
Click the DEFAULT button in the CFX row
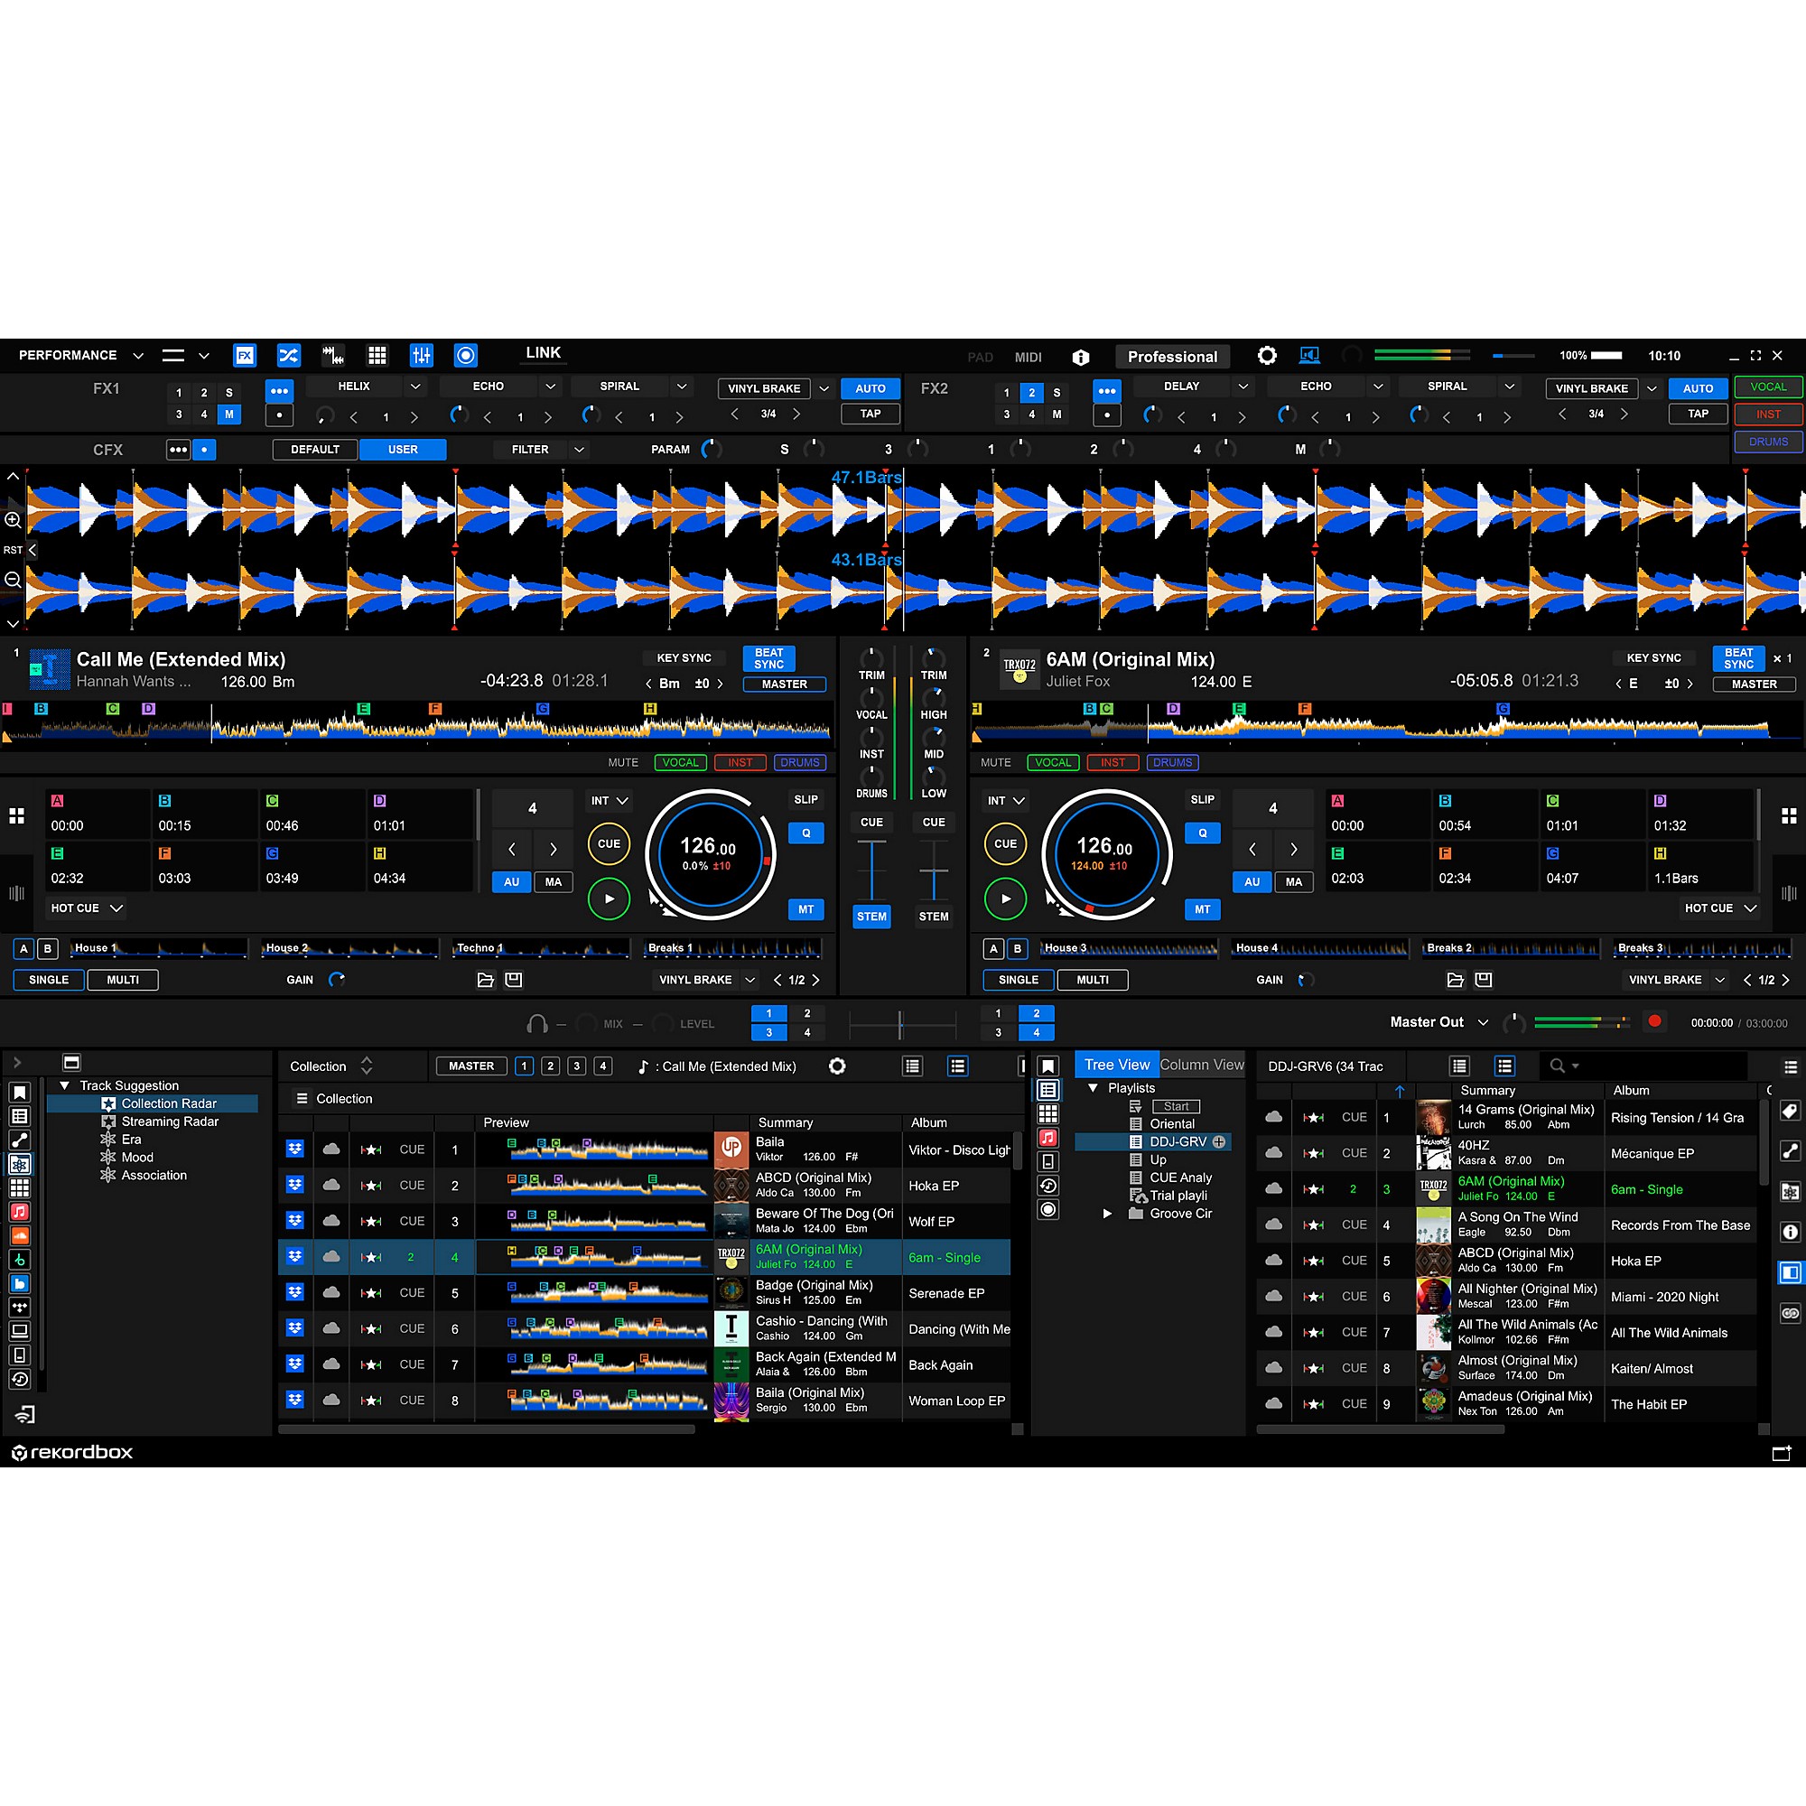point(314,450)
